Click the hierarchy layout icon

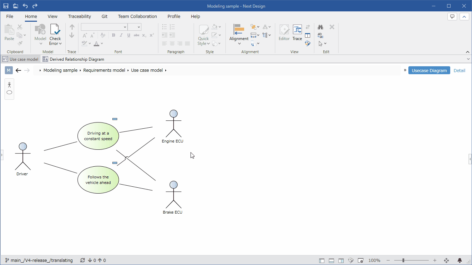[265, 27]
